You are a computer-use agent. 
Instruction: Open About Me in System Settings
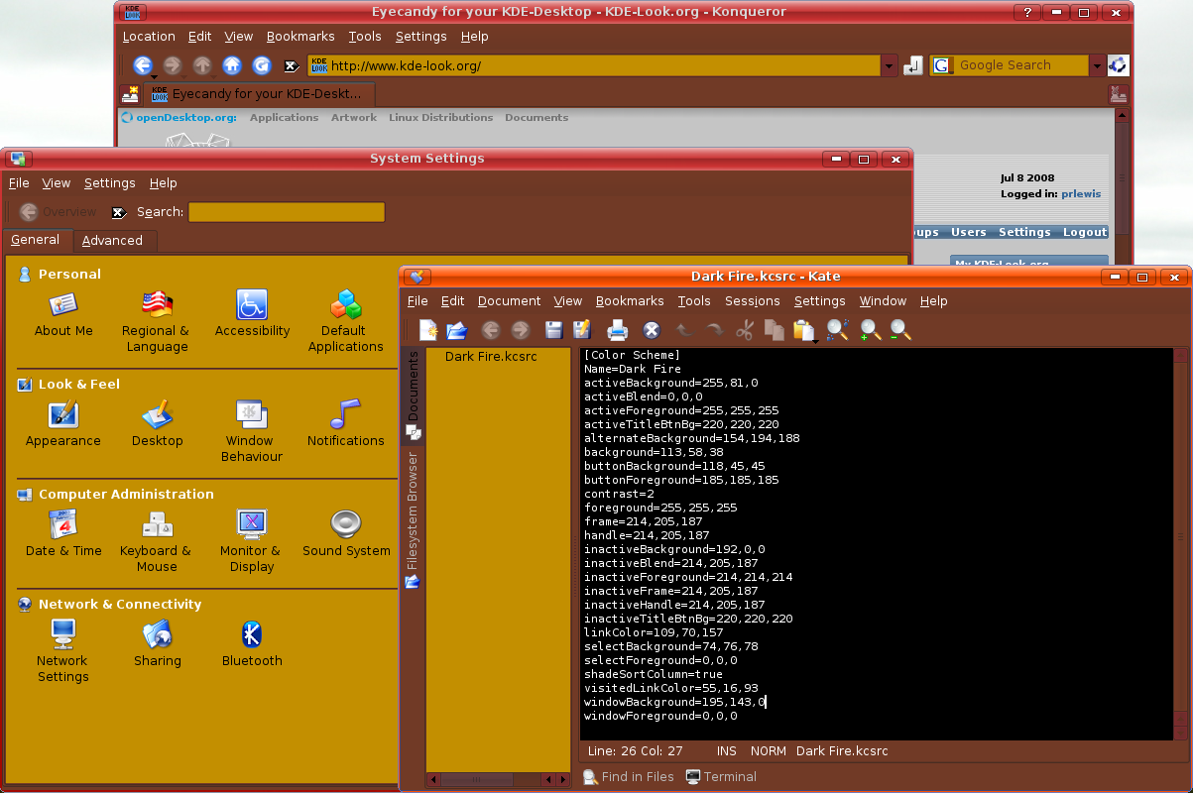63,314
